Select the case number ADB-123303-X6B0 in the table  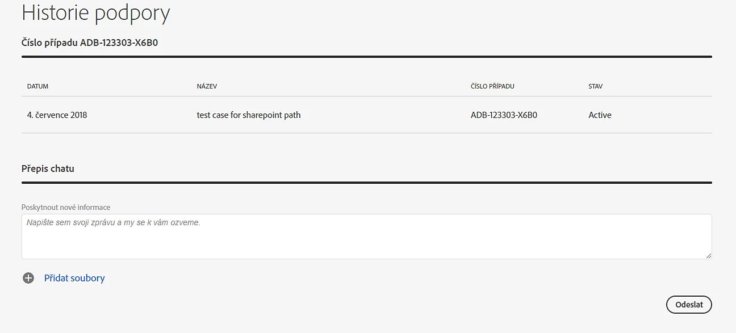[x=504, y=115]
